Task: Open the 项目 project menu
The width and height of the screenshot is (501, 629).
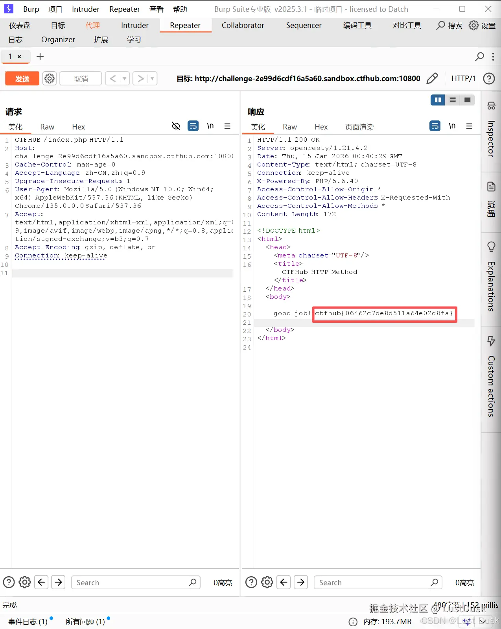Action: click(55, 9)
